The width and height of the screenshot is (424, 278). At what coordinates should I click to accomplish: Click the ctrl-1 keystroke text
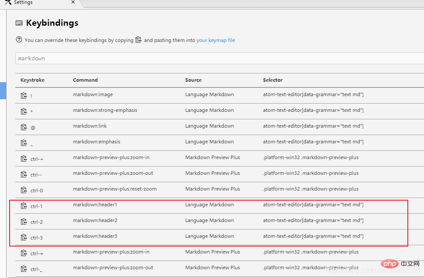(37, 206)
